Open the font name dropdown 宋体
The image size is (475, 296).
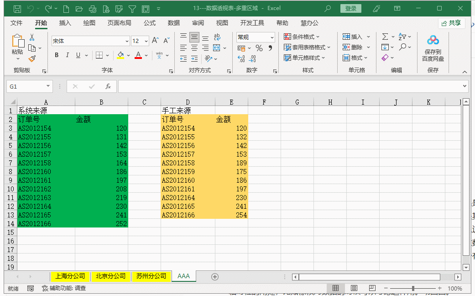click(127, 41)
